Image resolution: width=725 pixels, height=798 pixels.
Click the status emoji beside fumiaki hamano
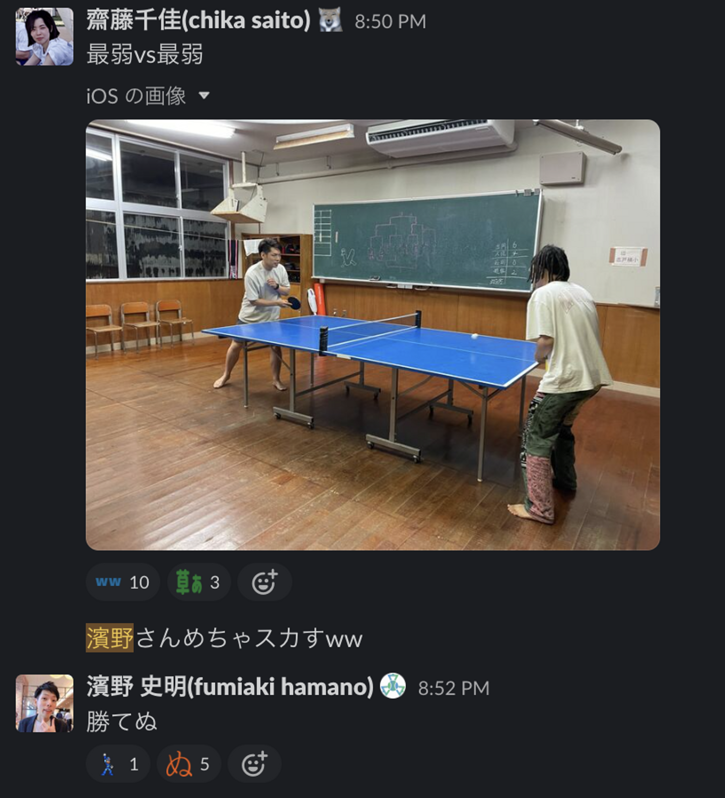[x=393, y=686]
